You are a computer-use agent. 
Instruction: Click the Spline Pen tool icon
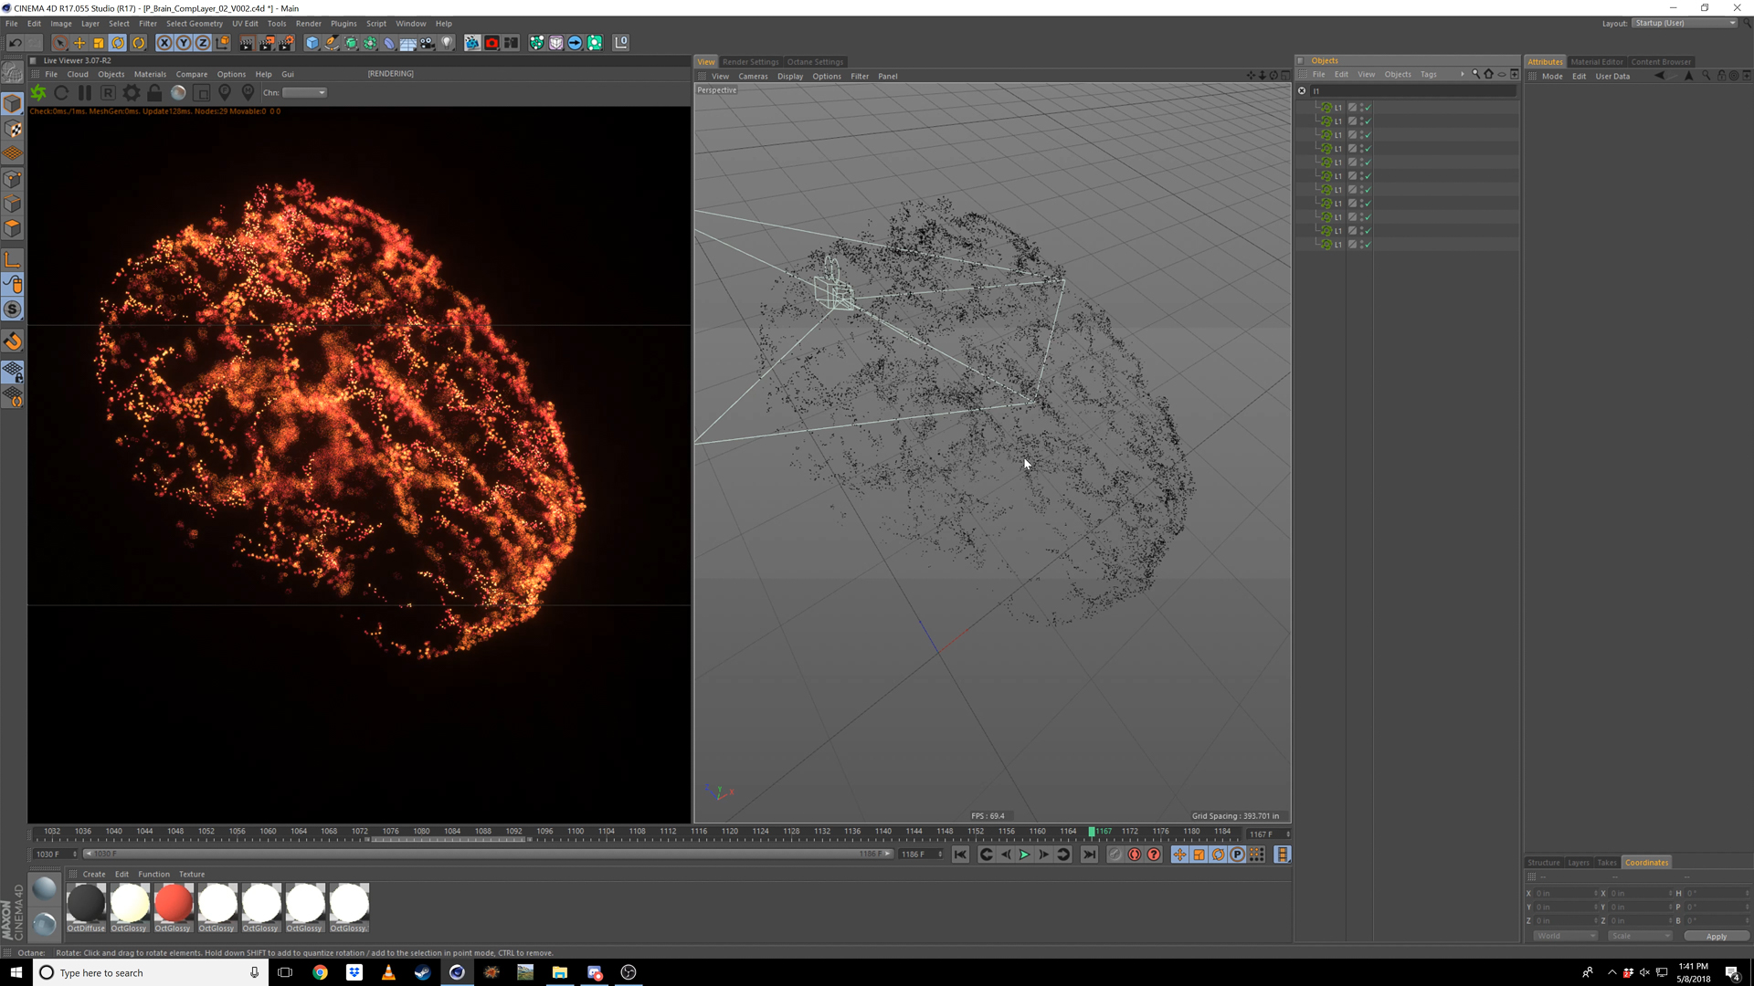(332, 43)
